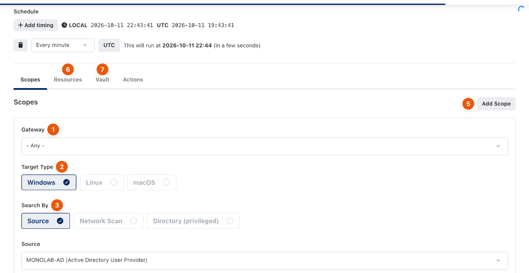Click the Add Scope button
Image resolution: width=529 pixels, height=273 pixels.
[496, 104]
